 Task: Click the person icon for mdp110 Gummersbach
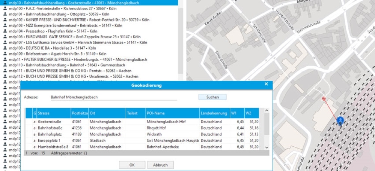(5, 65)
